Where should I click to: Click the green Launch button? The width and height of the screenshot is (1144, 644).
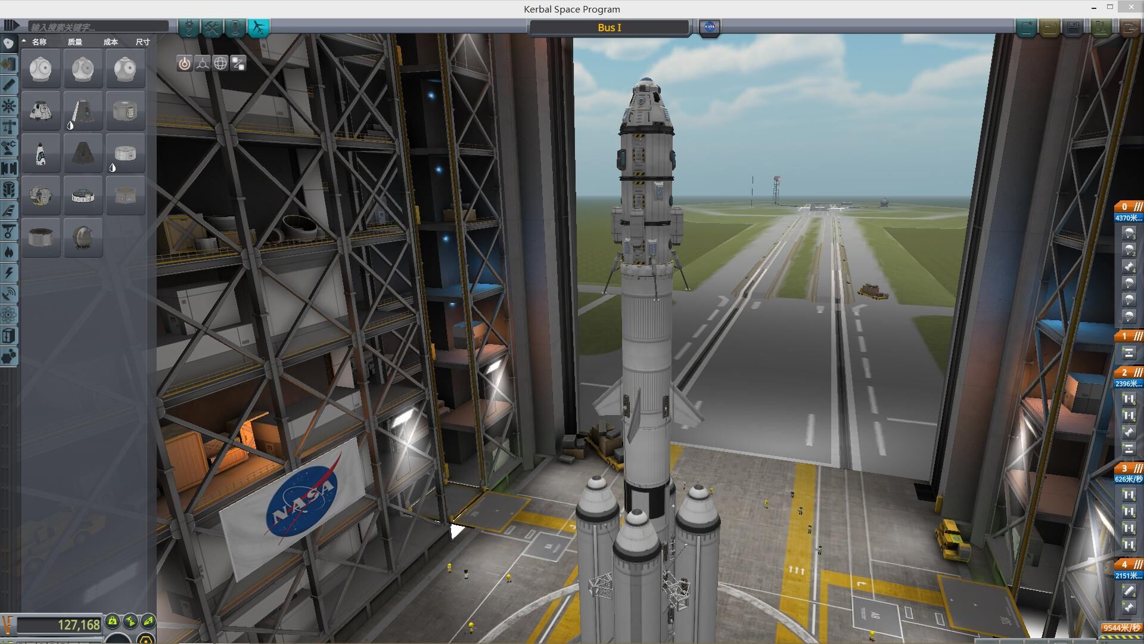tap(1101, 27)
